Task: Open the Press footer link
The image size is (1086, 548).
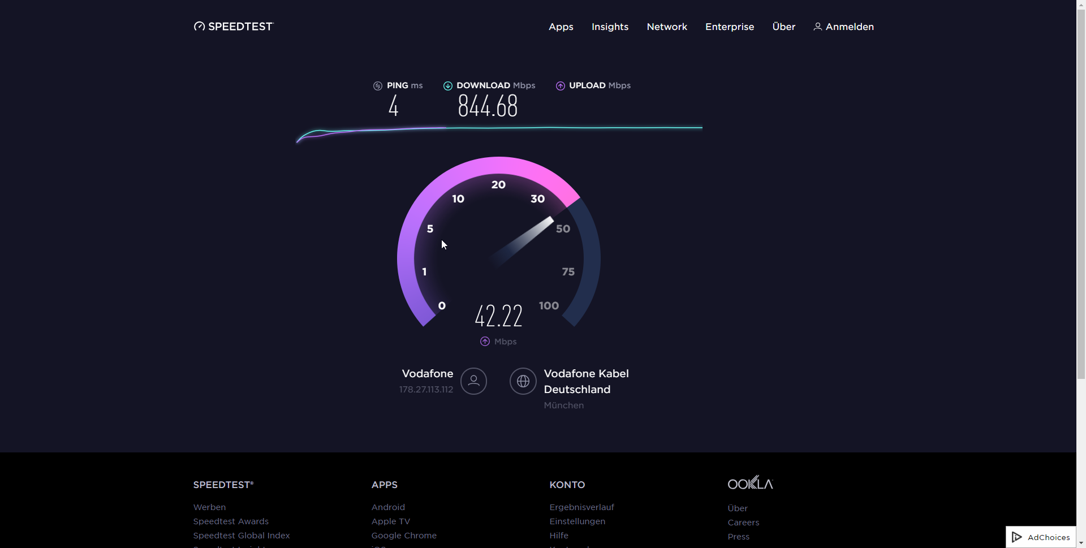Action: pos(738,537)
